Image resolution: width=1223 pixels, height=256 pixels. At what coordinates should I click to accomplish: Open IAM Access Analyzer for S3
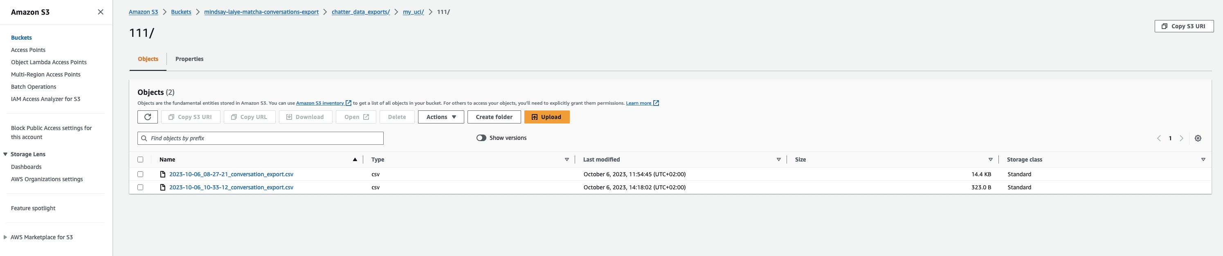[45, 99]
